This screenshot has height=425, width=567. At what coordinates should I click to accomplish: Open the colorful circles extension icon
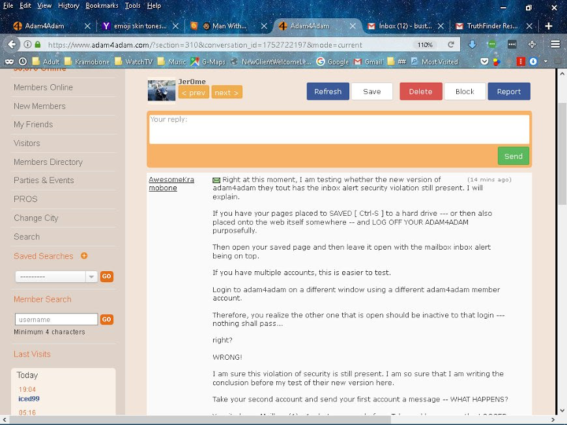coord(497,61)
